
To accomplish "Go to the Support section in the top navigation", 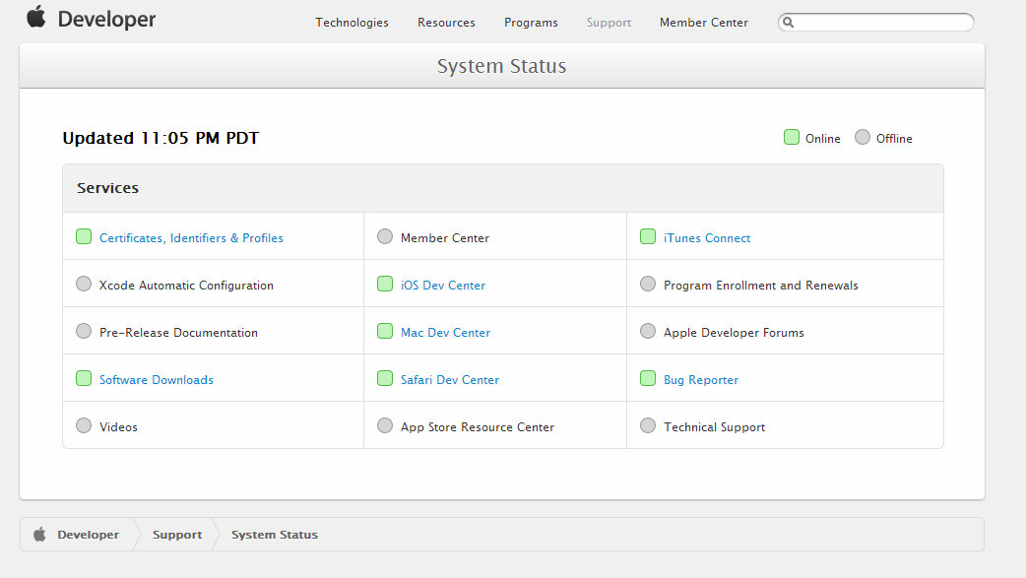I will tap(609, 23).
